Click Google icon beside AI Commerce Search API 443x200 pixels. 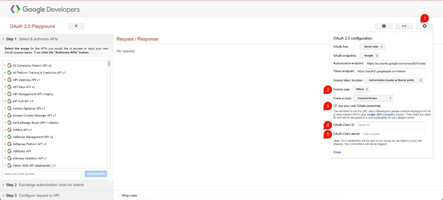[10, 66]
